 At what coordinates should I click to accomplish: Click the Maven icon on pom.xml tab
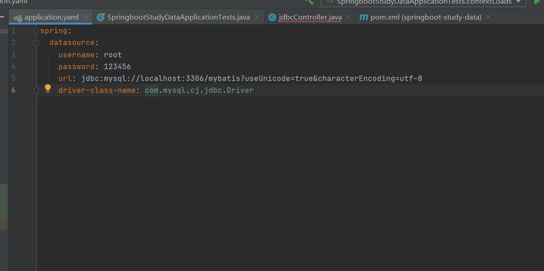point(363,17)
